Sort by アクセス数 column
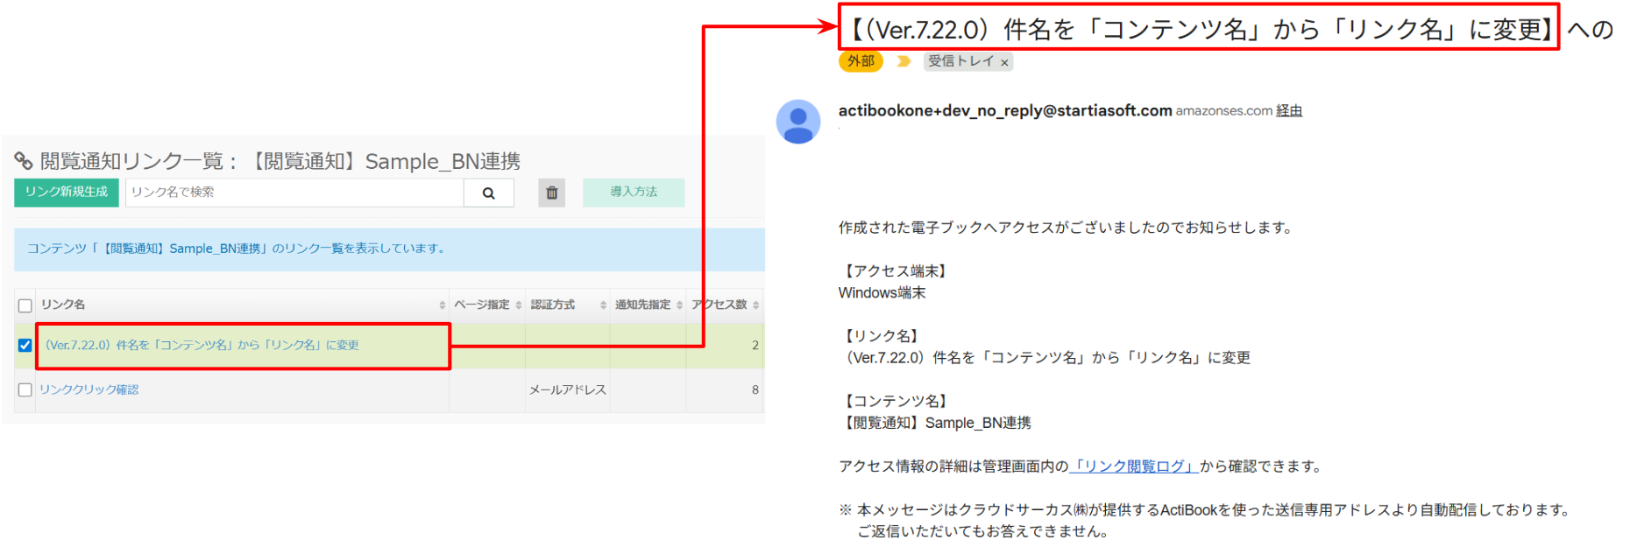 [755, 305]
